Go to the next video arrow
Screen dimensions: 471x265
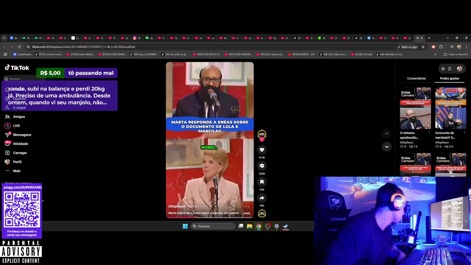tap(386, 146)
